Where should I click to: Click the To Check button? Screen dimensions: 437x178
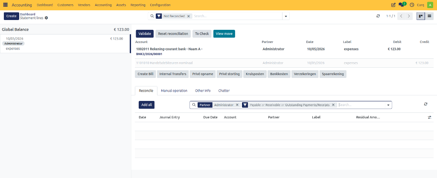[202, 34]
